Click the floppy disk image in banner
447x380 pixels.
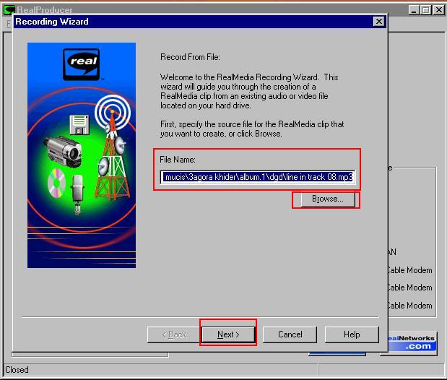click(x=79, y=125)
